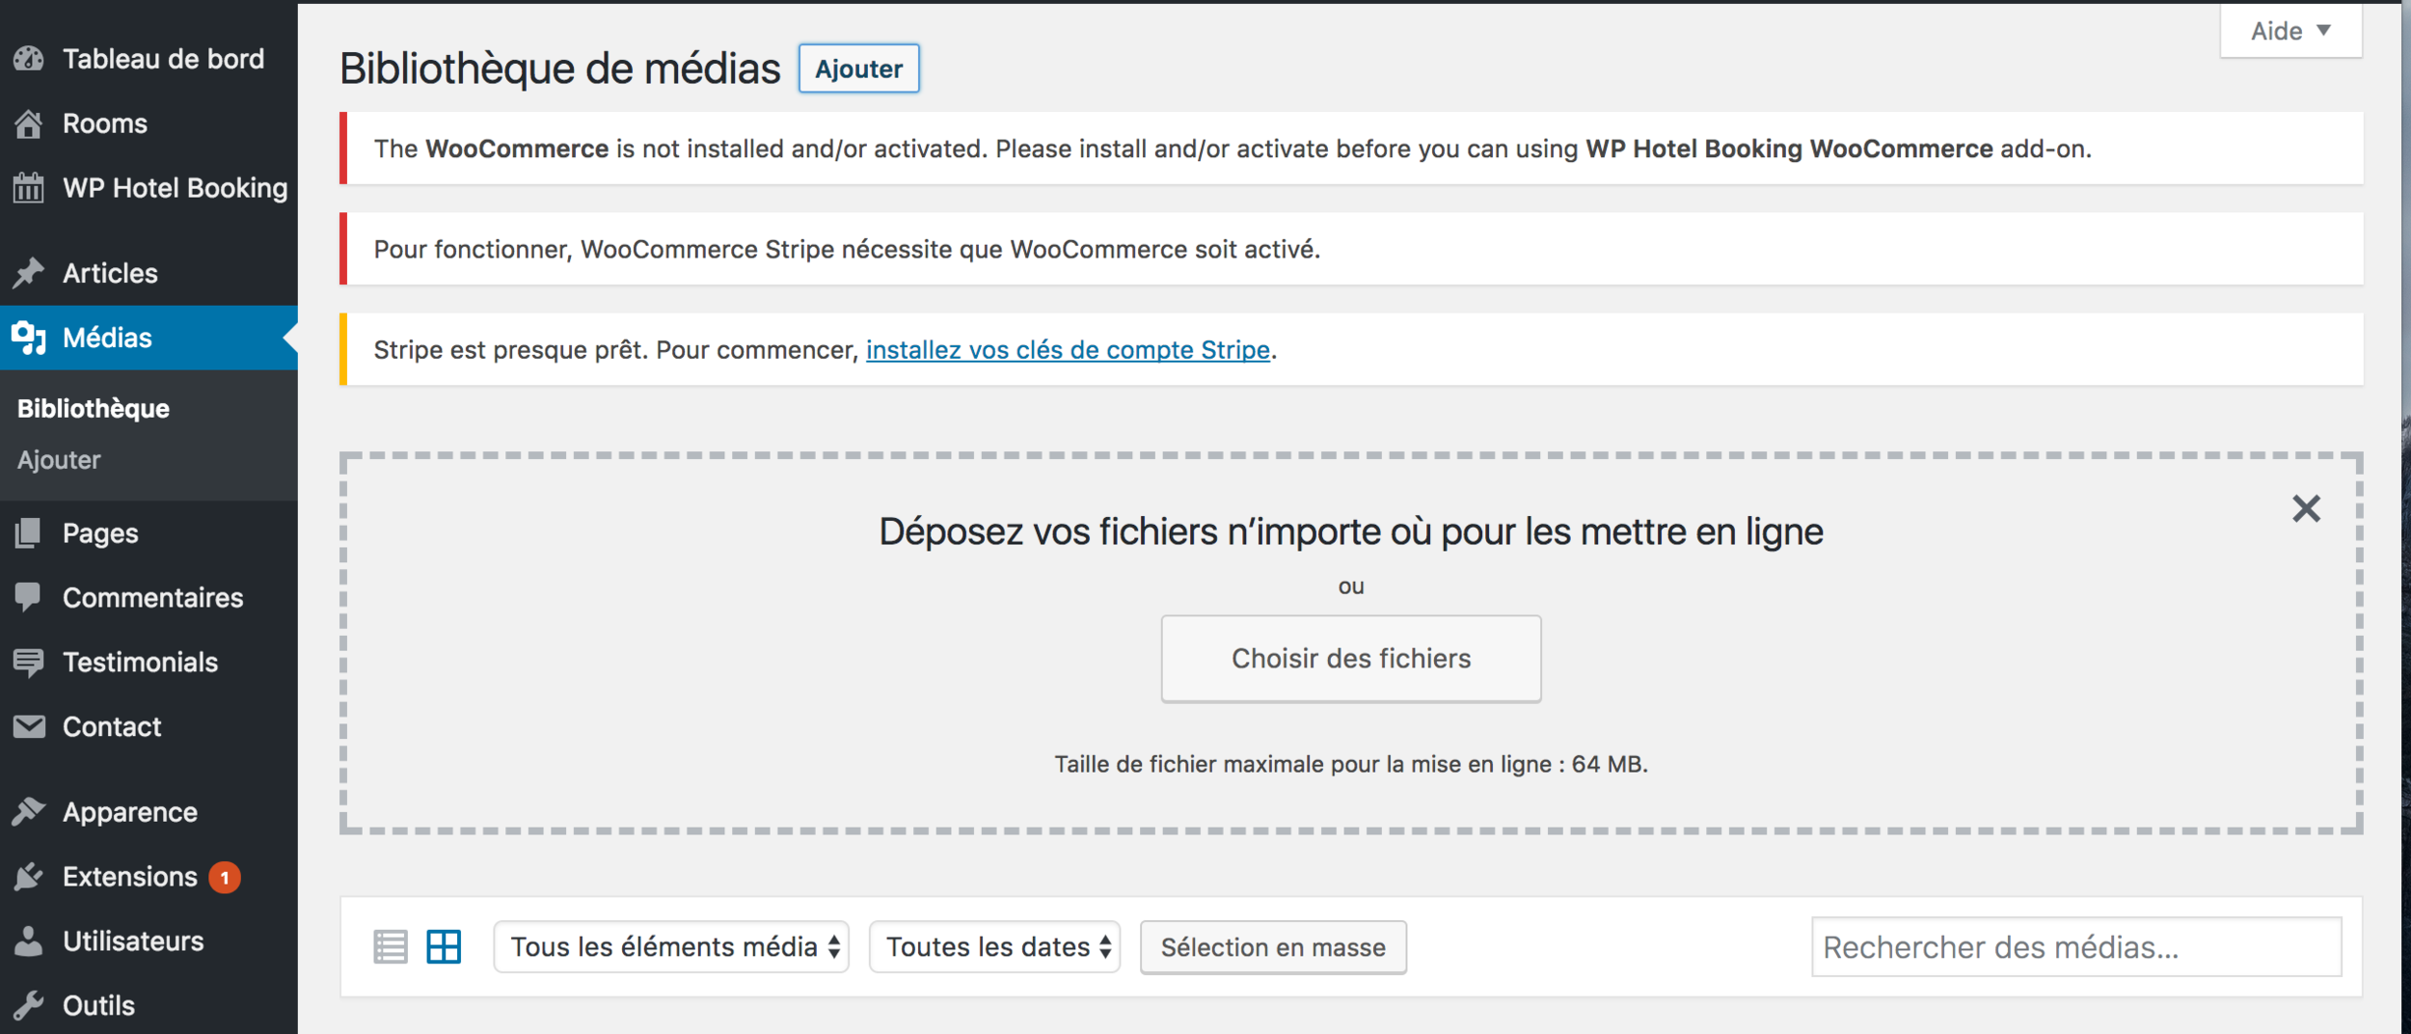
Task: Click the Extensions update badge showing 1
Action: tap(225, 878)
